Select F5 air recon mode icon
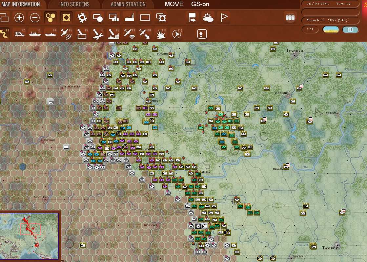367x262 pixels. coord(66,34)
